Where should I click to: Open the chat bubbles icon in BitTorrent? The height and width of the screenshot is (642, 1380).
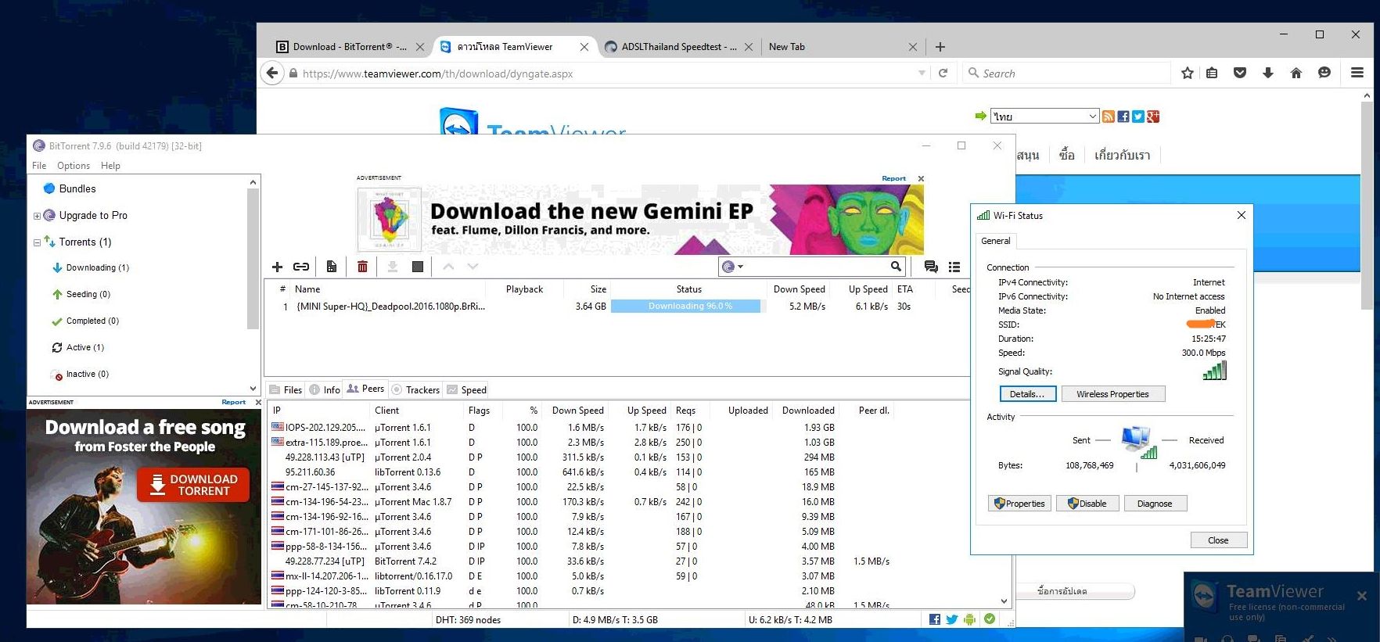931,267
